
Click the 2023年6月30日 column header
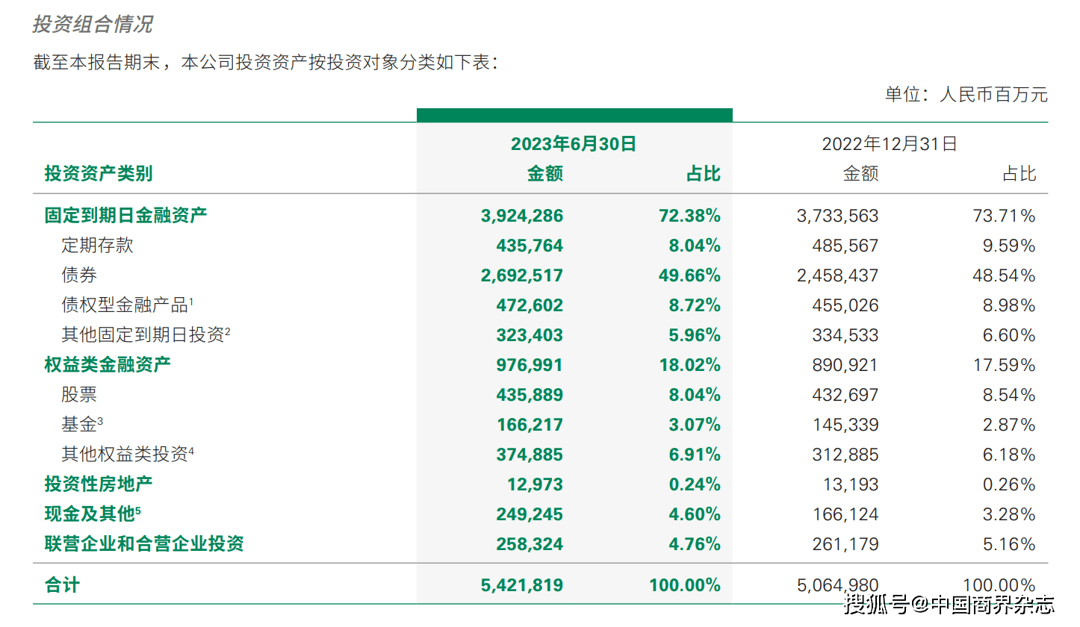[573, 144]
